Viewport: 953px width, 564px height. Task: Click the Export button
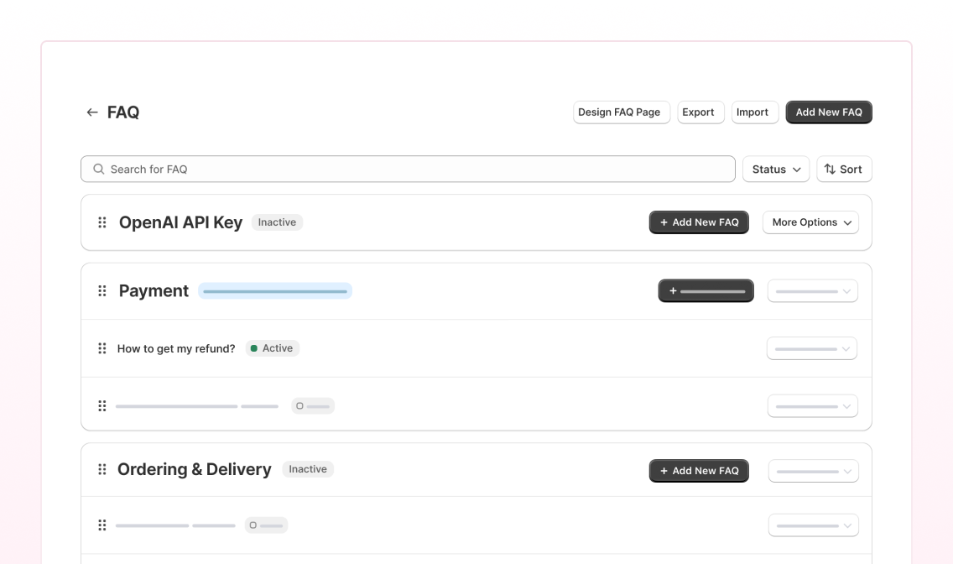[700, 112]
